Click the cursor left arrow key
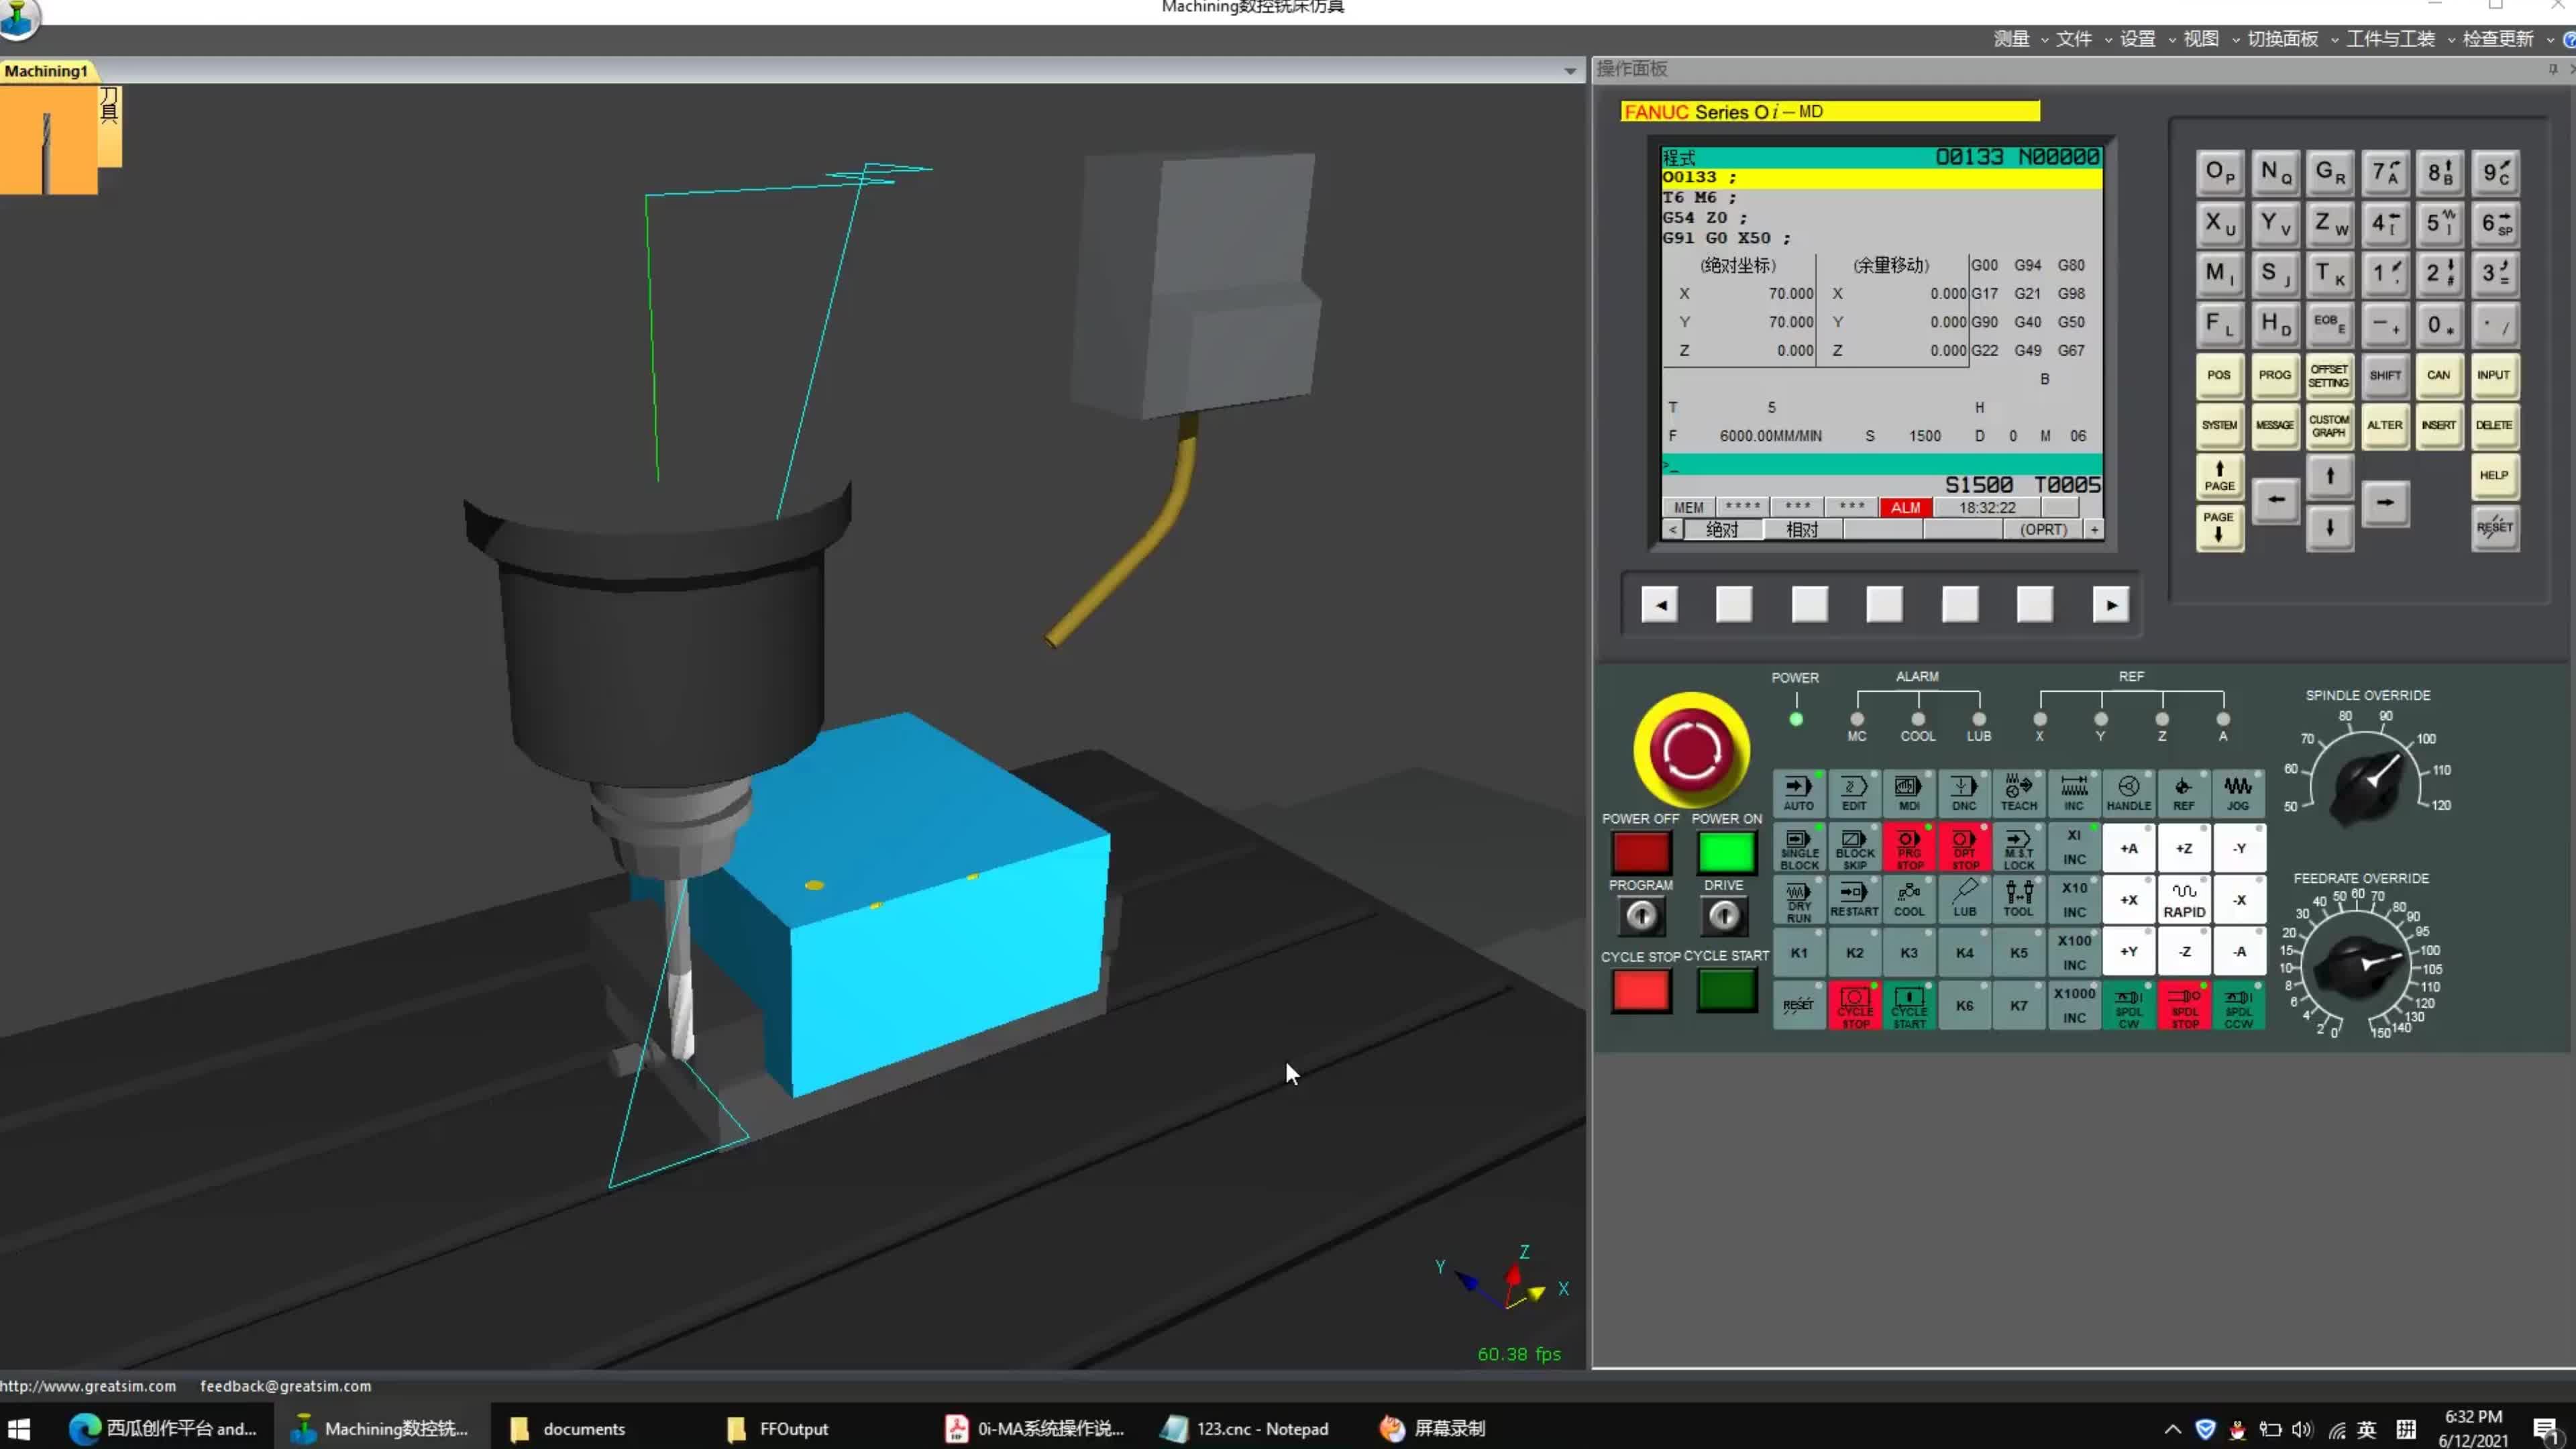Screen dimensions: 2576x1449 pos(2276,499)
